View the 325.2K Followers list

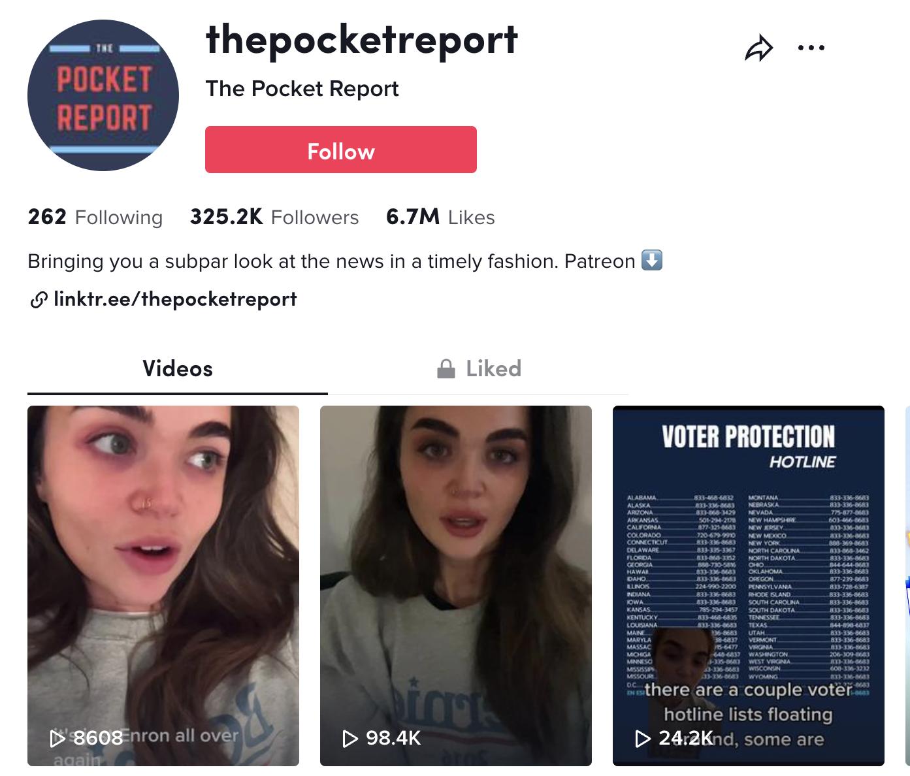pos(274,217)
